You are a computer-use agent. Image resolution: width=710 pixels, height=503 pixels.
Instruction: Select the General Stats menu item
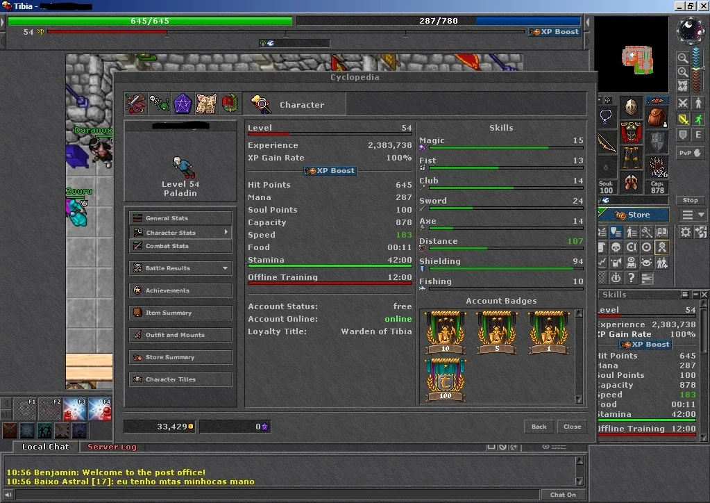[x=180, y=218]
